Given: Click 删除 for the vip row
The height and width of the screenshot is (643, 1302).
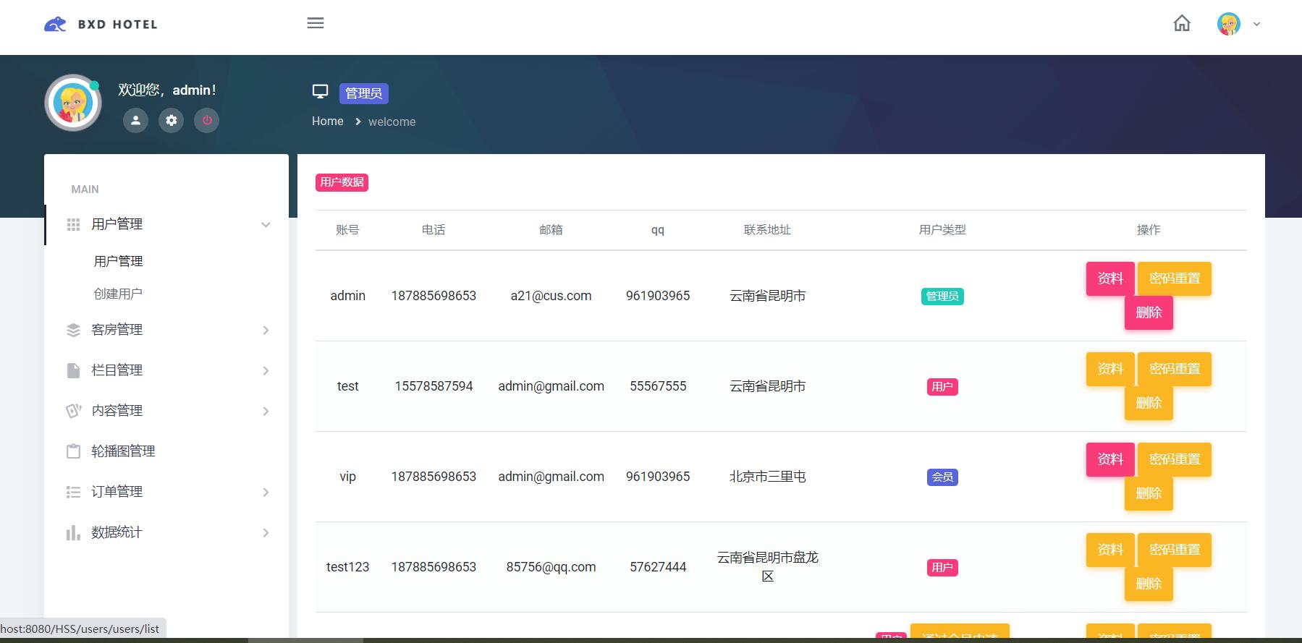Looking at the screenshot, I should pyautogui.click(x=1149, y=493).
